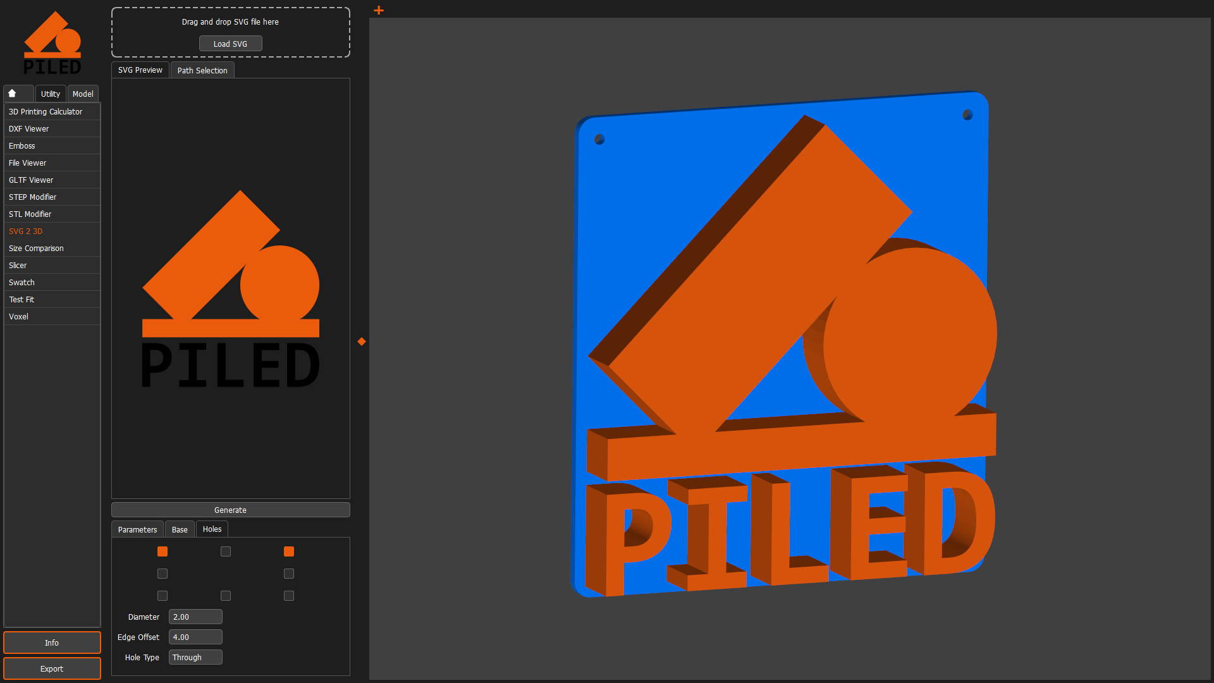Viewport: 1214px width, 683px height.
Task: Click the PILED logo in top-left corner
Action: (52, 43)
